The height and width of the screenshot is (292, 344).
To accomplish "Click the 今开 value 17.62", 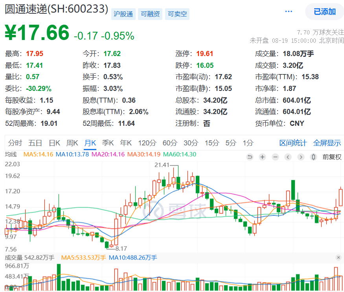I will pyautogui.click(x=112, y=54).
